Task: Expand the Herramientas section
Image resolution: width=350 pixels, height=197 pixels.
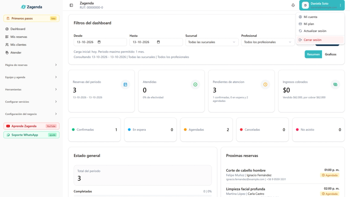Action: click(x=31, y=89)
